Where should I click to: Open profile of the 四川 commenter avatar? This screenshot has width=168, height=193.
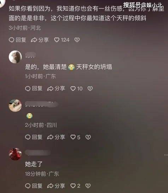point(15,105)
